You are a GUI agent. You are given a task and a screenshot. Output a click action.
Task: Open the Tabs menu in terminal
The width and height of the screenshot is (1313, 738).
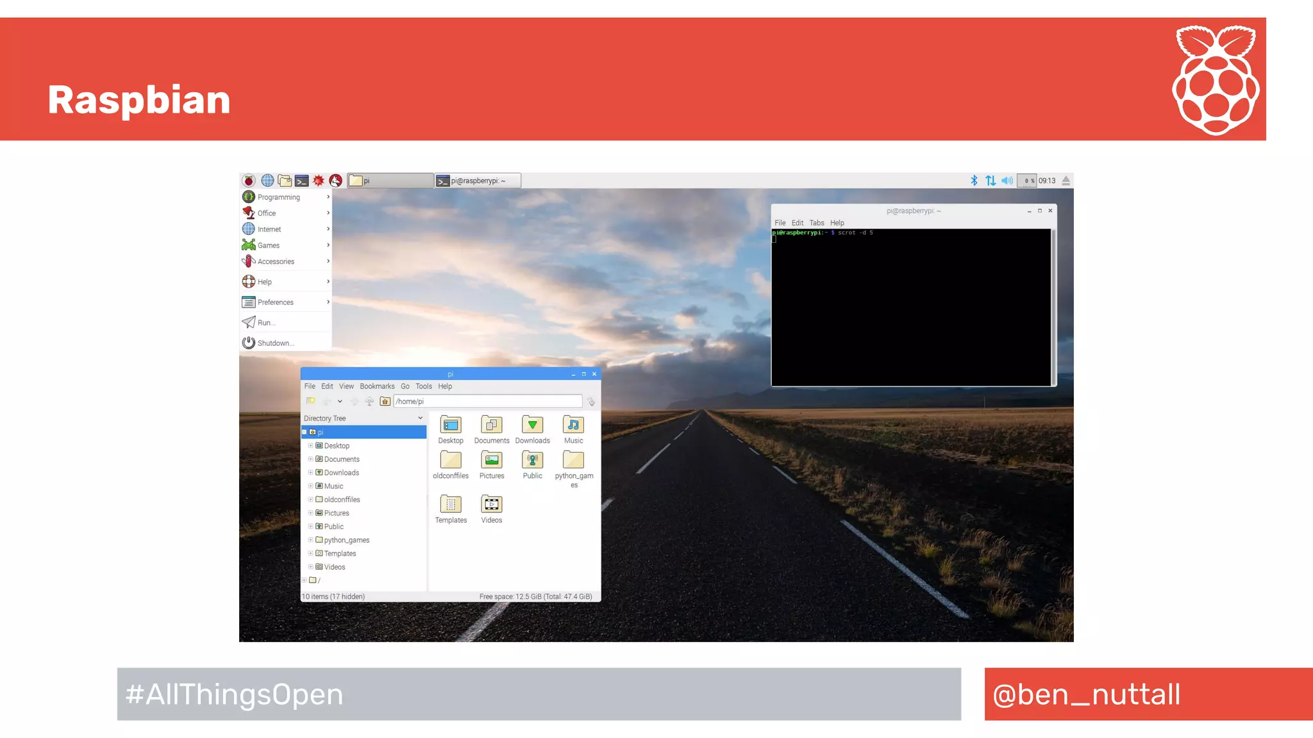816,223
